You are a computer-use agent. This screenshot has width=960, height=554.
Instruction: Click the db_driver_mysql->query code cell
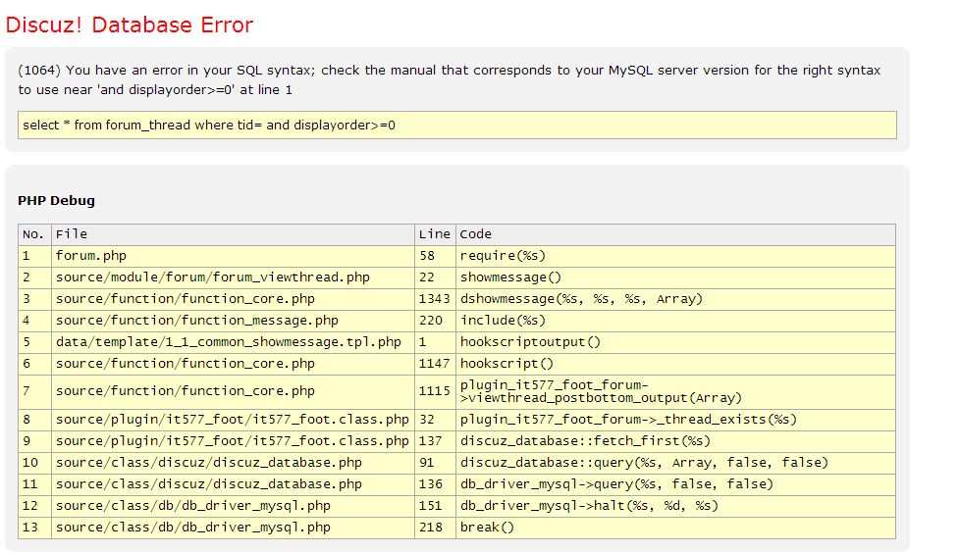(x=675, y=484)
